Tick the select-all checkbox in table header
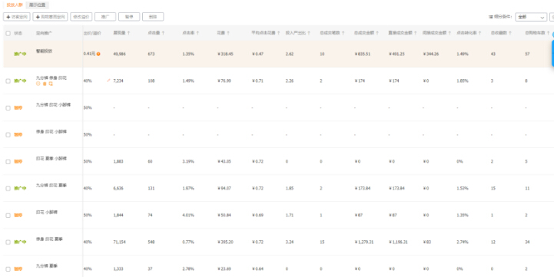This screenshot has width=554, height=277. pos(8,33)
